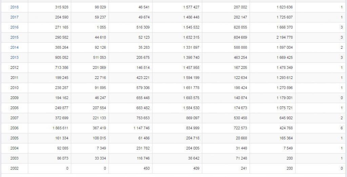
Task: Select the 1 693 575 value for 2009
Action: click(x=191, y=98)
